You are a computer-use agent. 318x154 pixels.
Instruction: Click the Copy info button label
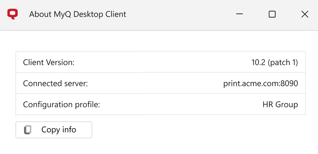(59, 130)
